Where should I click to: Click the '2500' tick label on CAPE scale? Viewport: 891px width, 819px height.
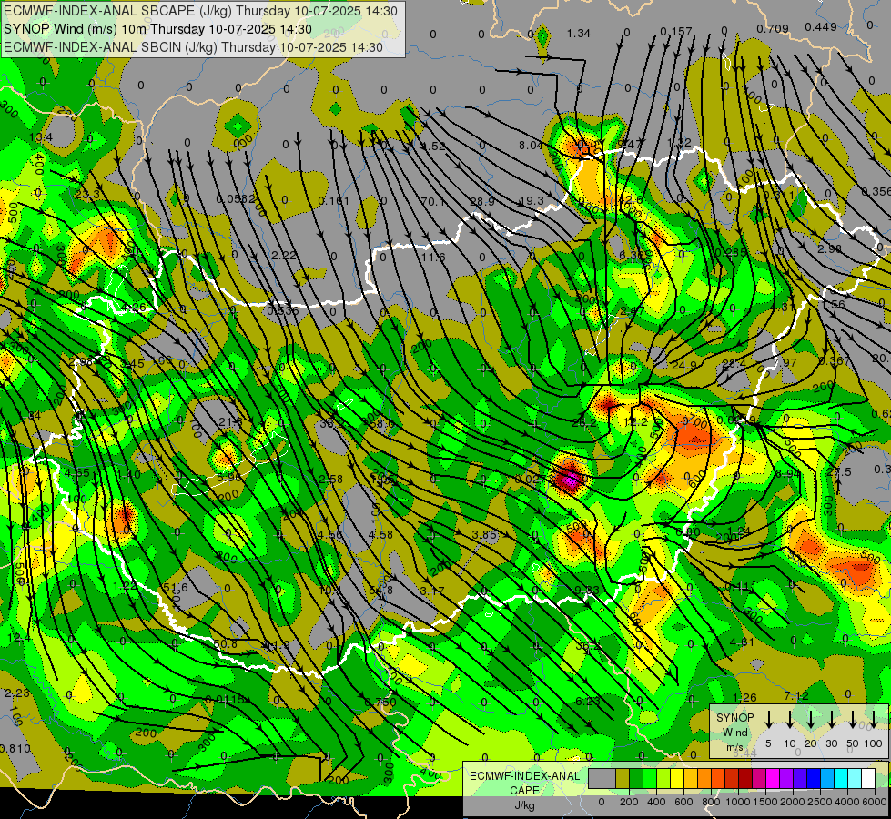[820, 802]
